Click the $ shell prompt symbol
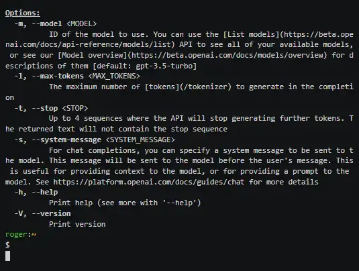Viewport: 359px width, 271px height. click(7, 245)
